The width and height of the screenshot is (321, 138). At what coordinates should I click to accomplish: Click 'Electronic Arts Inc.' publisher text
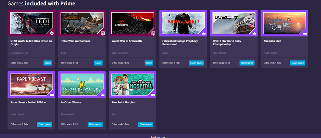point(19,53)
